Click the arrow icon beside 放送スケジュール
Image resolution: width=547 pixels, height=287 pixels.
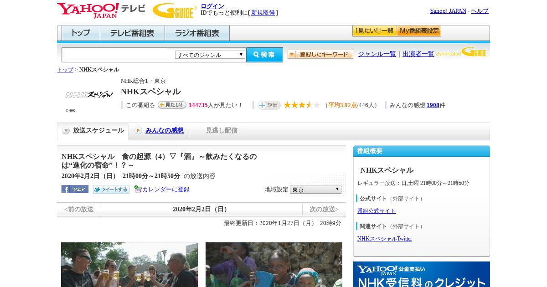point(66,131)
